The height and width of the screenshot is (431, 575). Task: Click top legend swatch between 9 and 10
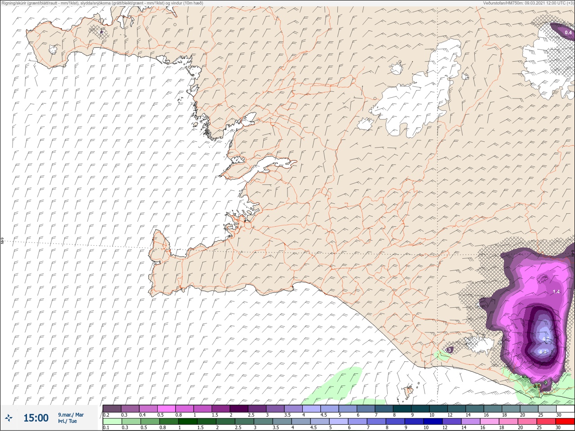coord(420,409)
